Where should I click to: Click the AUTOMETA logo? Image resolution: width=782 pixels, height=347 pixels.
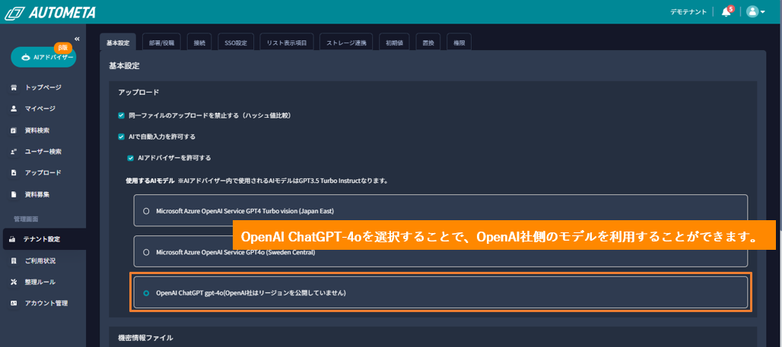50,12
